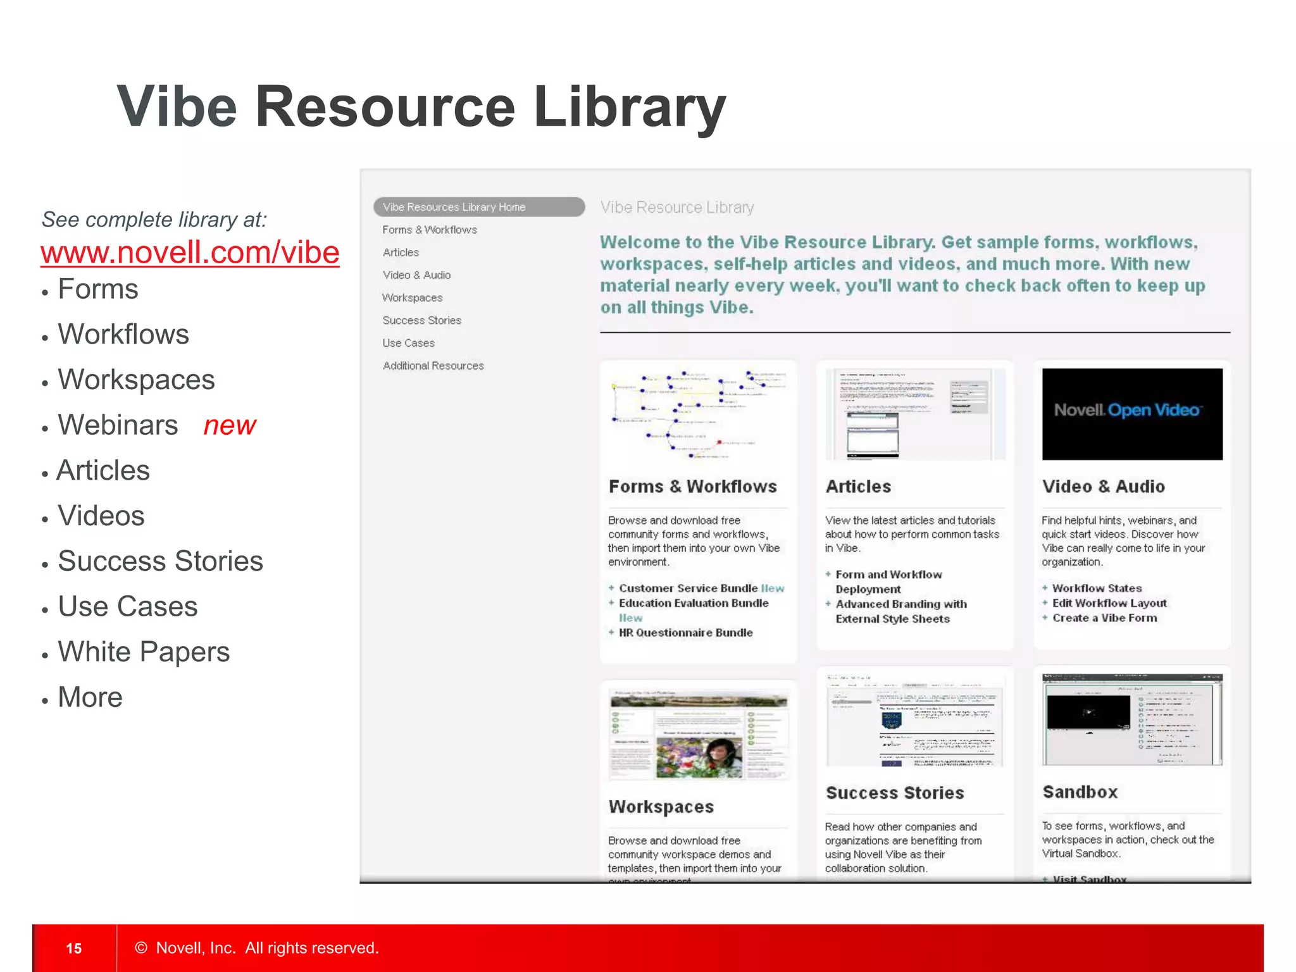1296x972 pixels.
Task: Click the Sandbox screenshot thumbnail
Action: click(x=1132, y=720)
